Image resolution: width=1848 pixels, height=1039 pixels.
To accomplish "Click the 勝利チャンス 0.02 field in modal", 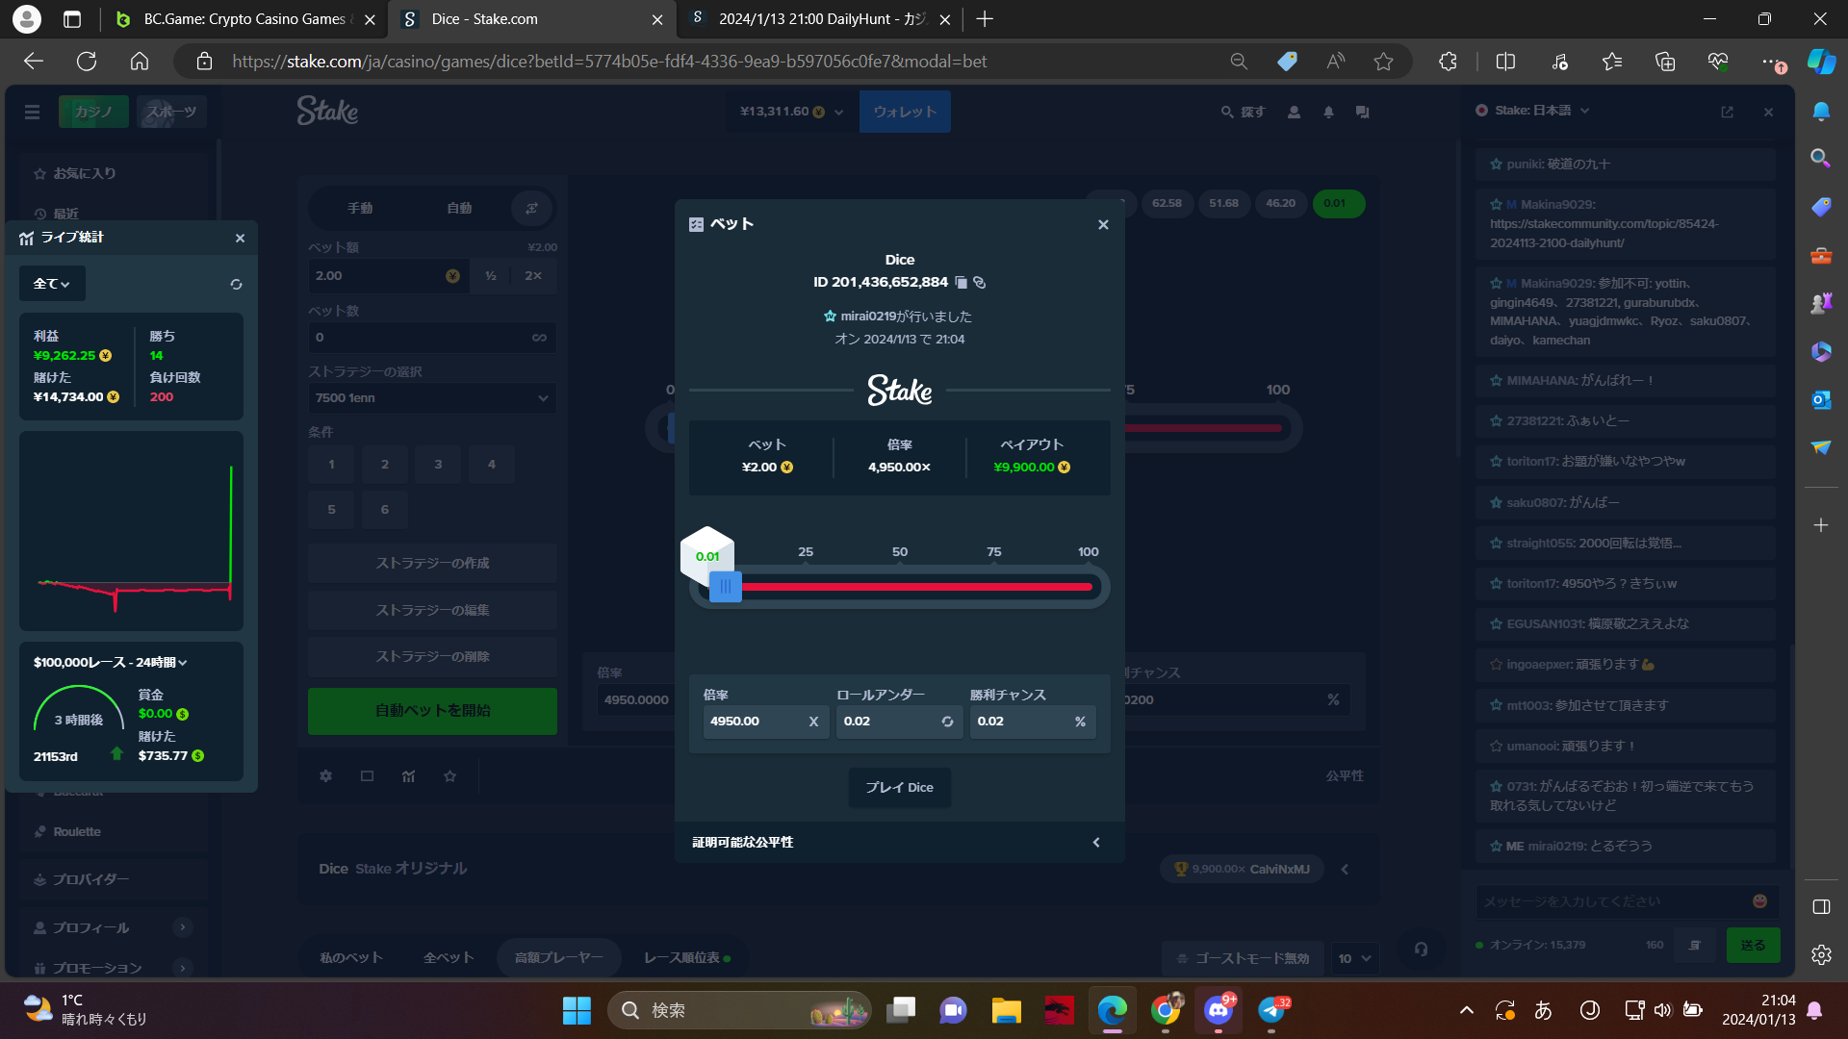I will pos(1032,722).
